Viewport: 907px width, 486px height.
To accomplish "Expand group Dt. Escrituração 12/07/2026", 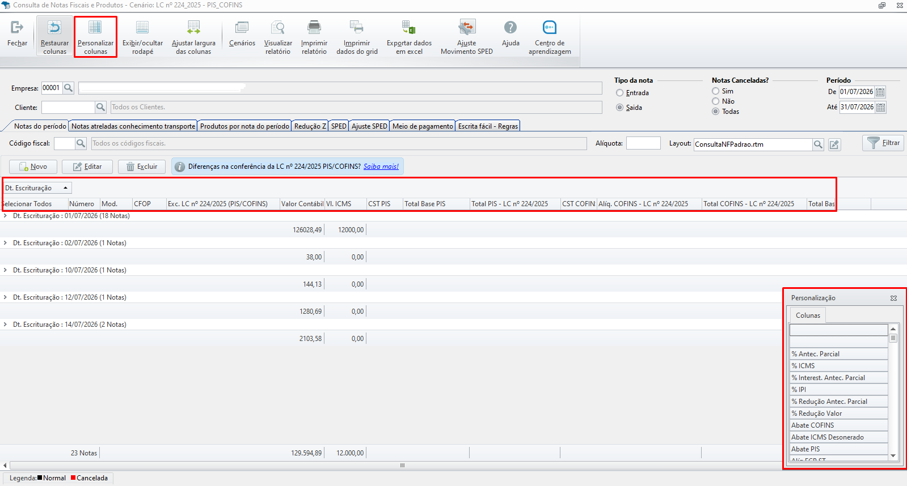I will (6, 297).
